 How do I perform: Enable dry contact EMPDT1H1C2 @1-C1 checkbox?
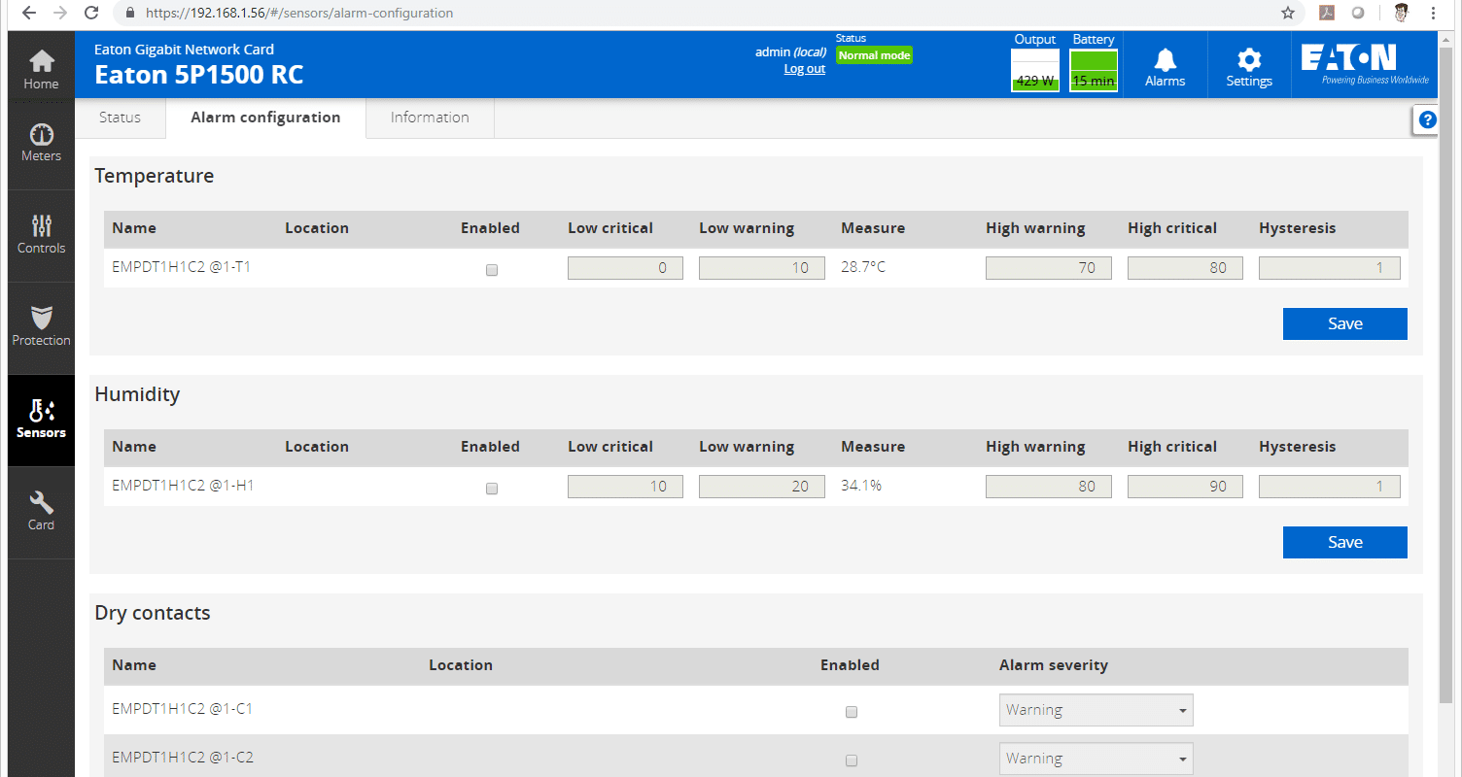[x=852, y=712]
